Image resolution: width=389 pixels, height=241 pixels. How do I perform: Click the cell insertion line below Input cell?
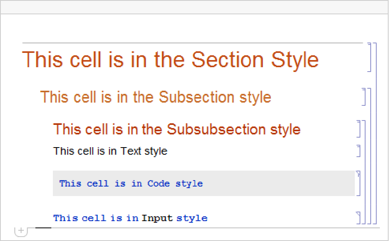(x=199, y=228)
